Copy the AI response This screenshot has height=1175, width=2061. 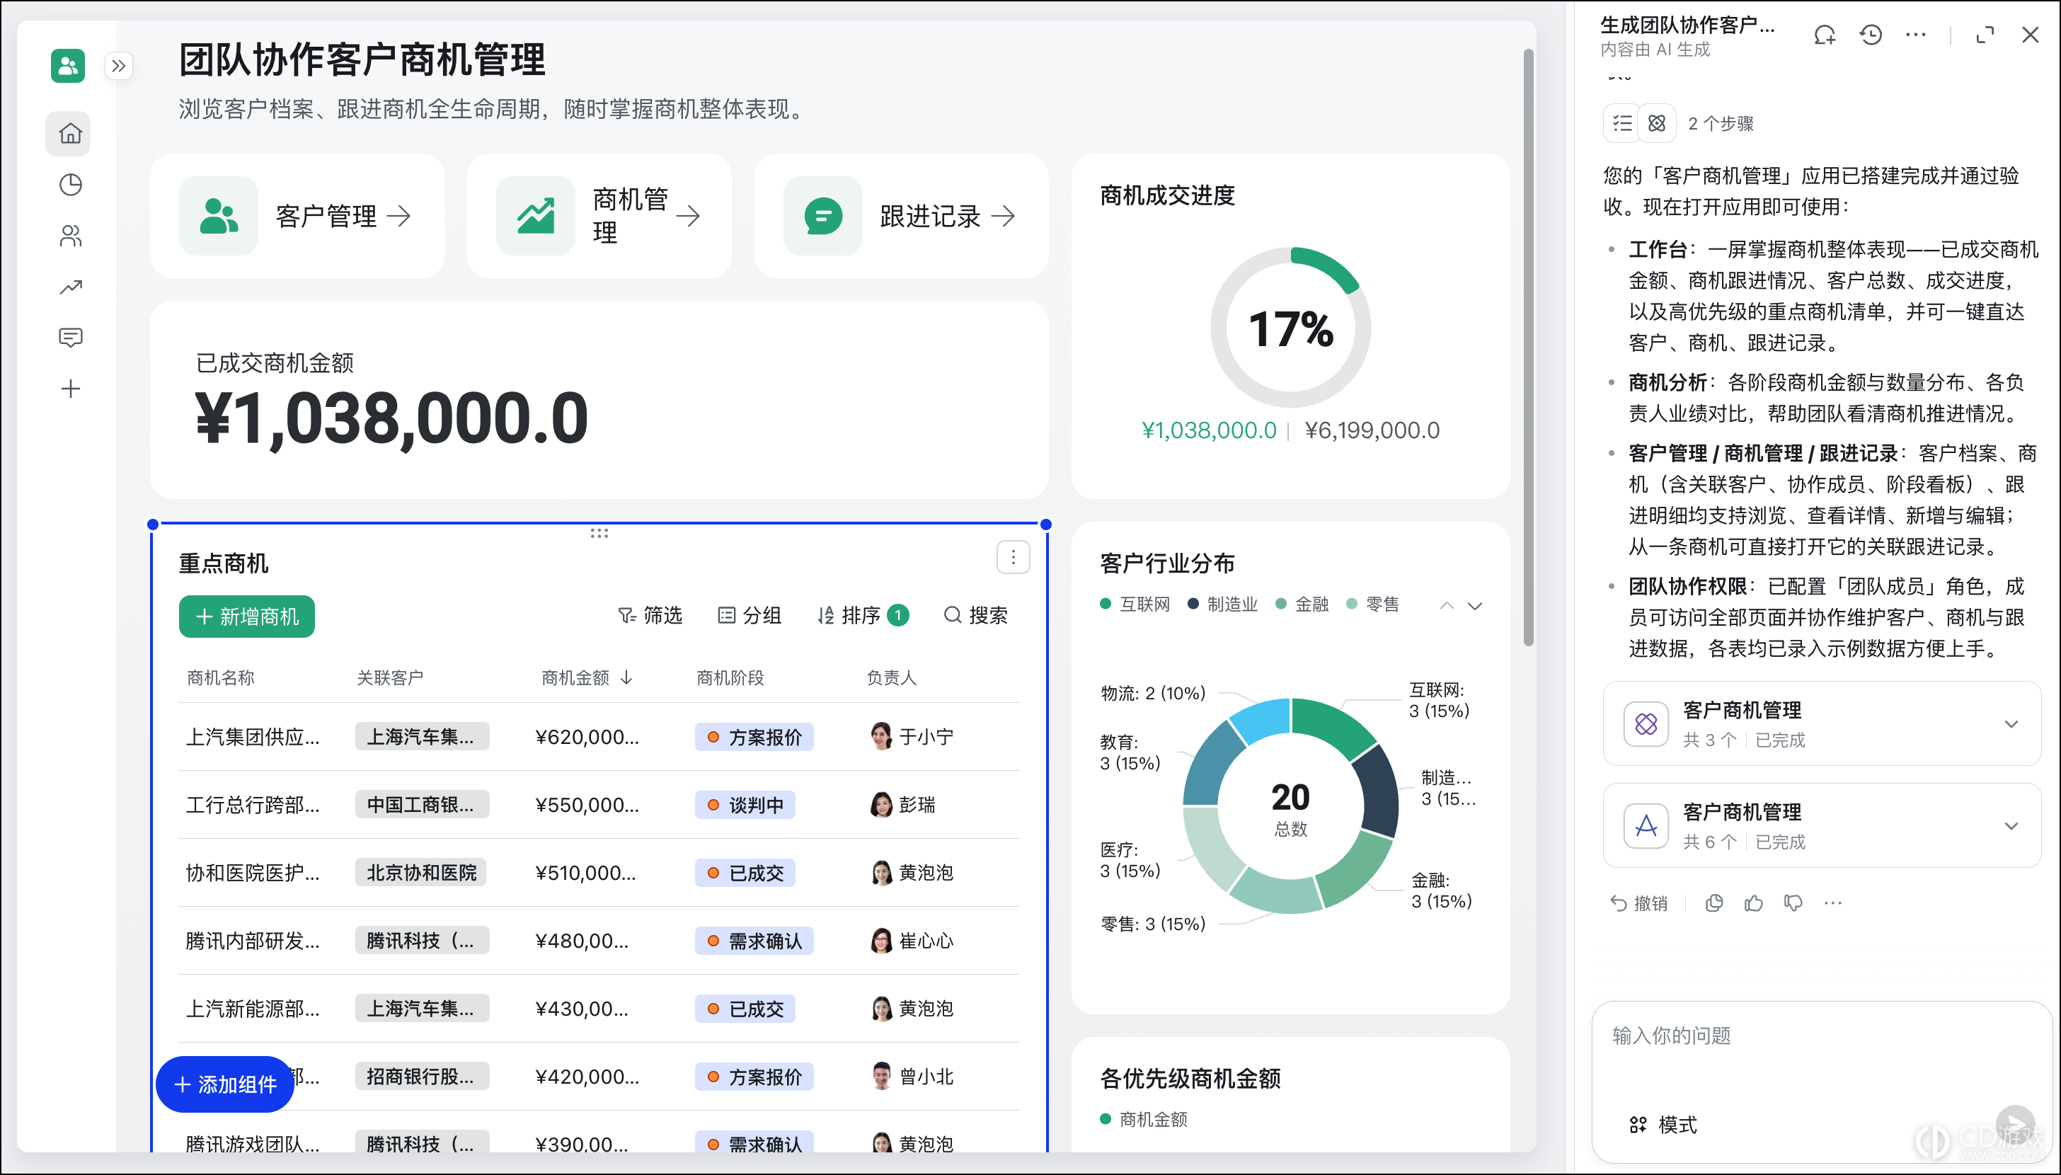point(1714,903)
